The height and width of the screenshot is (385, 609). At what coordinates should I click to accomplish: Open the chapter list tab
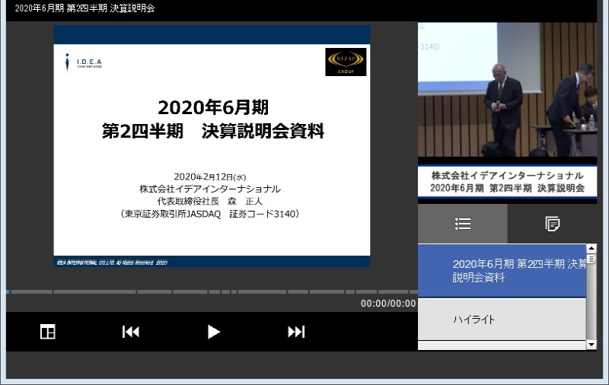point(463,224)
